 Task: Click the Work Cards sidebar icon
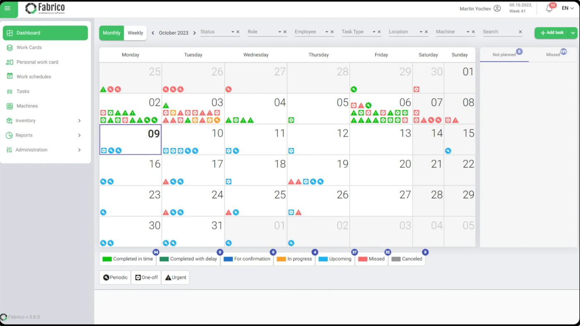point(10,48)
